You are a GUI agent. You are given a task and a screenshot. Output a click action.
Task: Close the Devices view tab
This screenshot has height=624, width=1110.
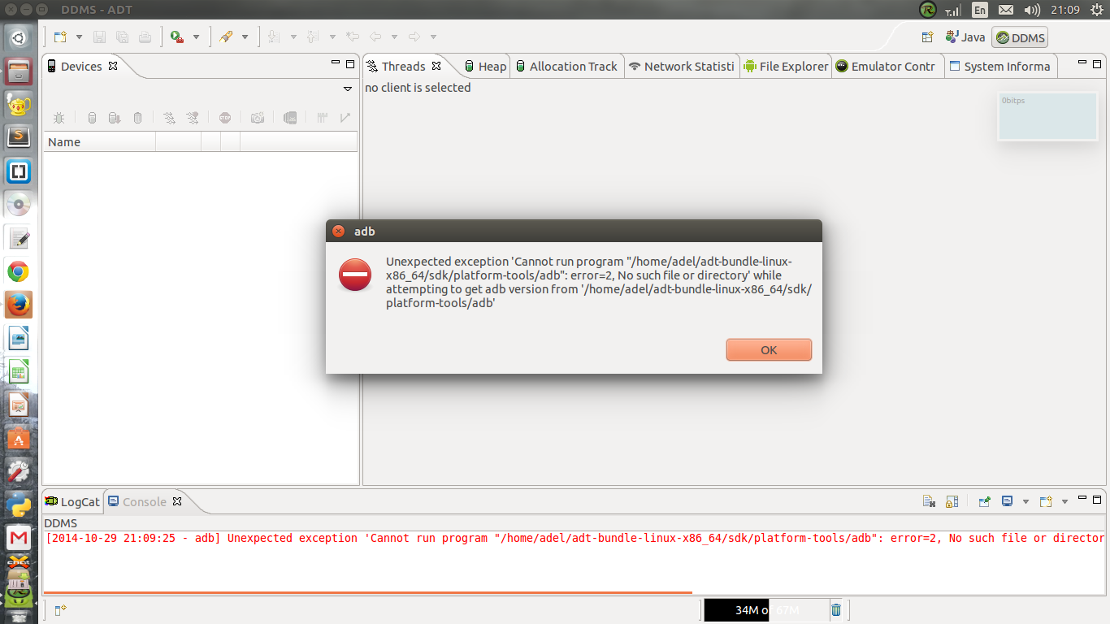[x=113, y=66]
